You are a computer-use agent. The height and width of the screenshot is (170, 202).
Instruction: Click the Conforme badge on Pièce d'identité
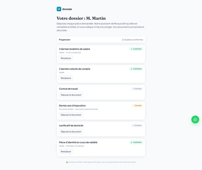tap(136, 142)
